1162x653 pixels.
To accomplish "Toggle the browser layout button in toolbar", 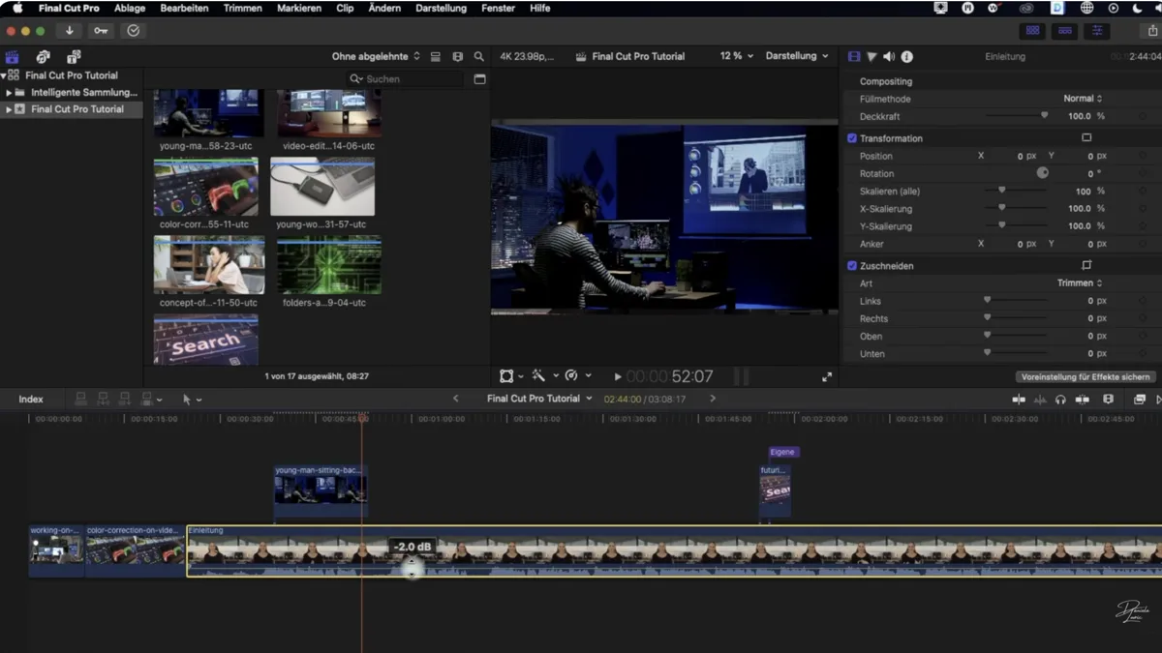I will [x=1032, y=31].
